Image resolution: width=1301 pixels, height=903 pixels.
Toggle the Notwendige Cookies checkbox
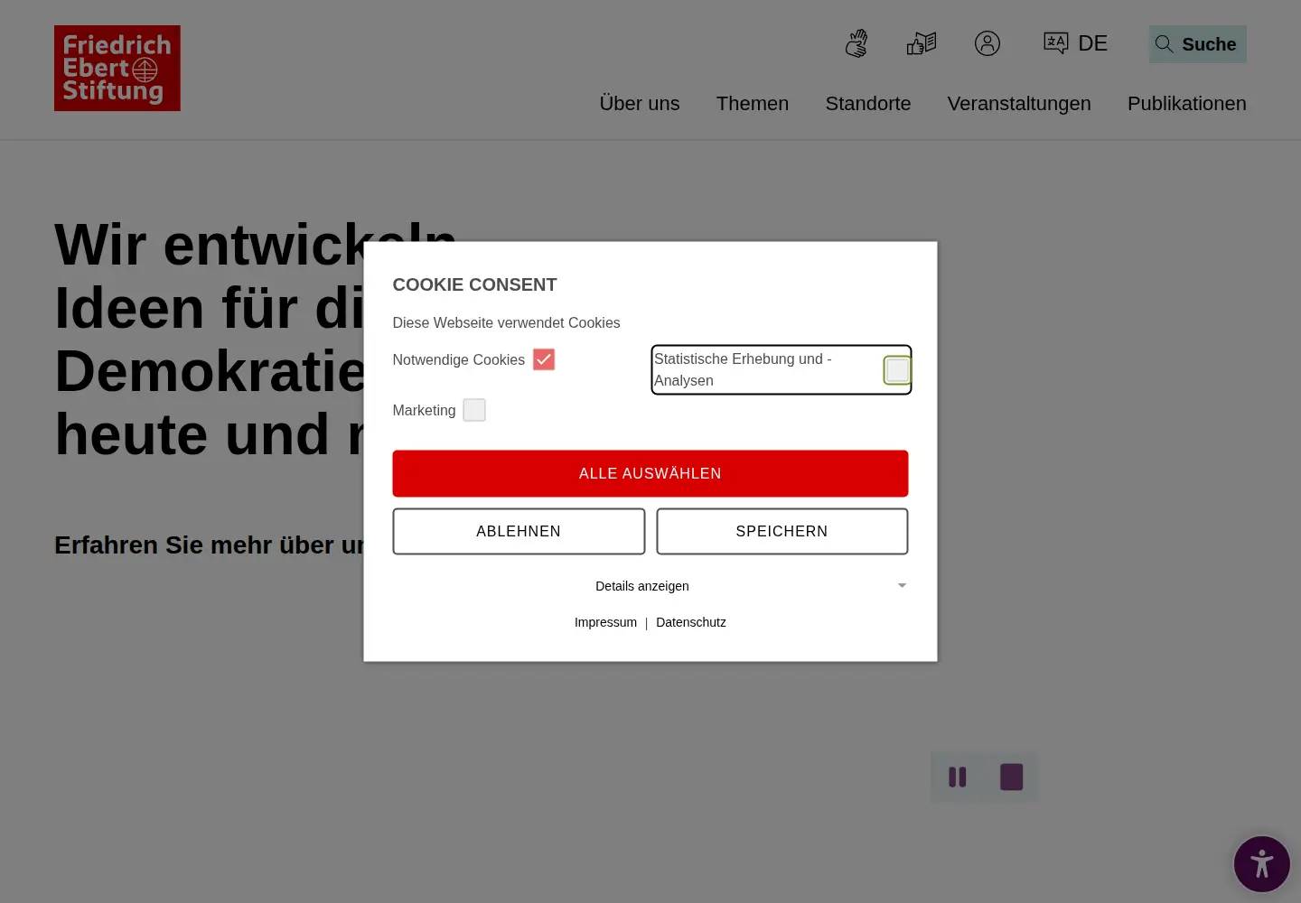[x=544, y=359]
